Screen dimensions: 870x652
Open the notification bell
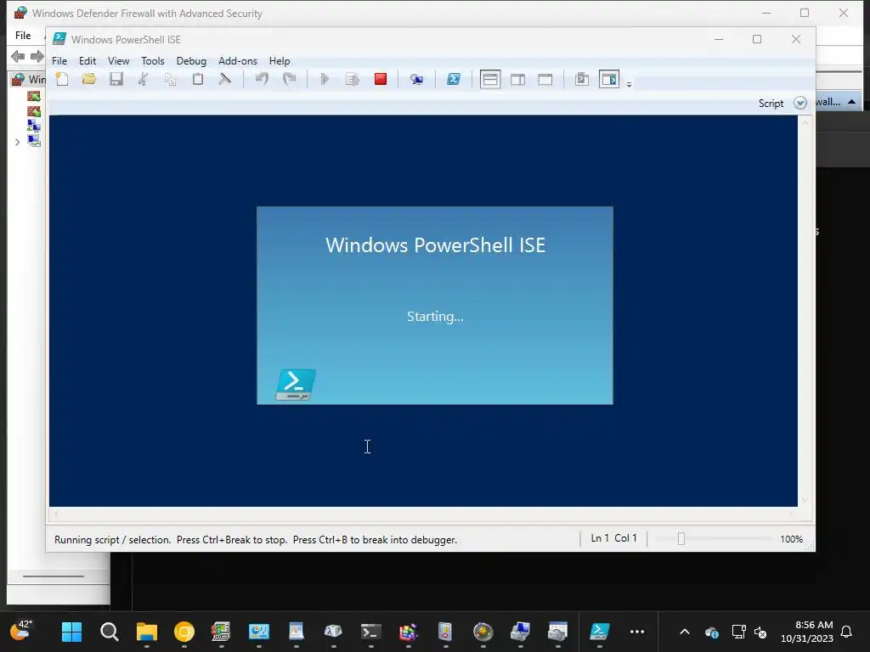pos(846,632)
